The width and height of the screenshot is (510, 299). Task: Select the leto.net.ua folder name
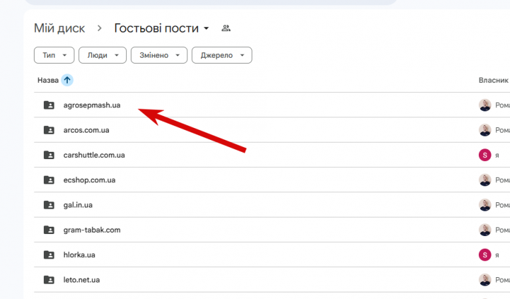click(81, 280)
